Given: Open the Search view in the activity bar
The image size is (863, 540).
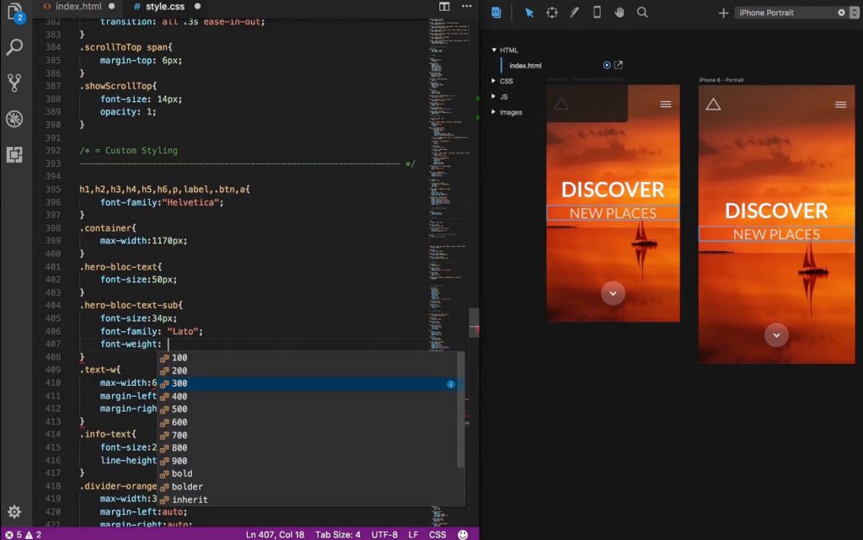Looking at the screenshot, I should pyautogui.click(x=13, y=48).
